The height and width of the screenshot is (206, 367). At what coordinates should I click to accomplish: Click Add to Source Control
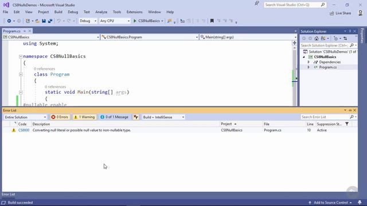coord(330,203)
